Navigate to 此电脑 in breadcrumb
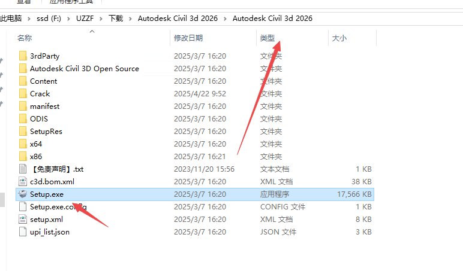 click(11, 19)
